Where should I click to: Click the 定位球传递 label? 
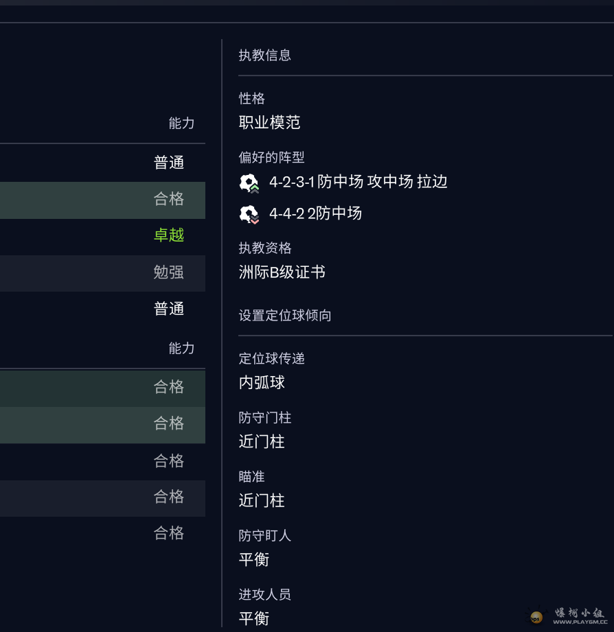click(x=271, y=359)
